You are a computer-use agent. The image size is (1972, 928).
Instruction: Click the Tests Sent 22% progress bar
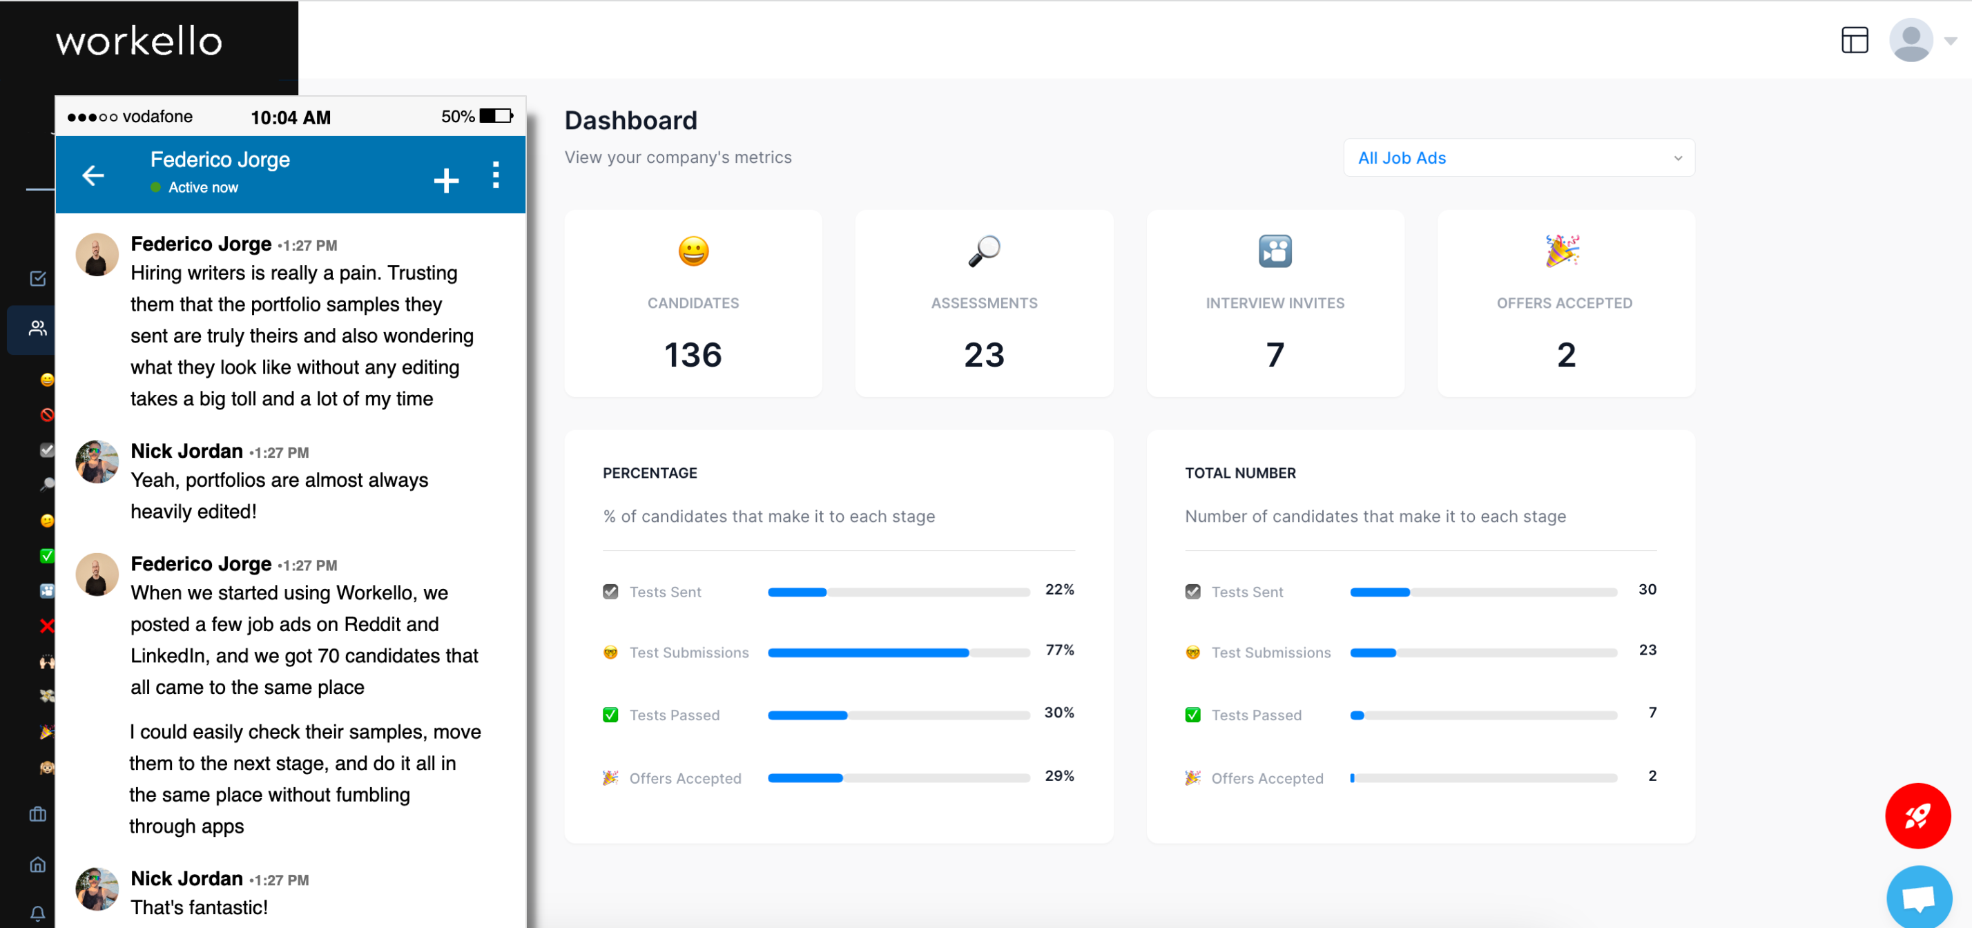pyautogui.click(x=898, y=592)
